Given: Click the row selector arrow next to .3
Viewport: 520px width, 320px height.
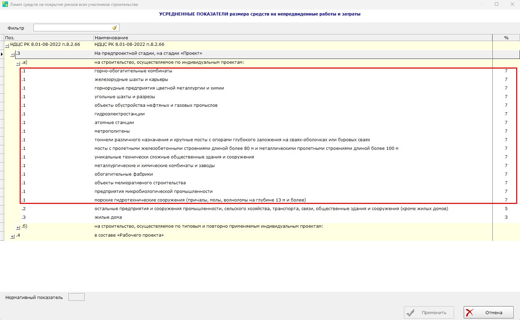Looking at the screenshot, I should [2, 54].
